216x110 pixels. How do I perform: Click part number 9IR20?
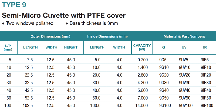(206, 75)
